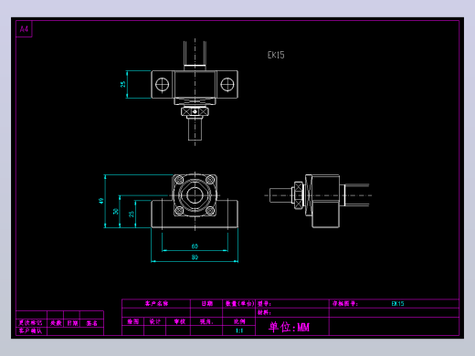Select the 签名 cell
Image resolution: width=475 pixels, height=356 pixels.
(91, 323)
